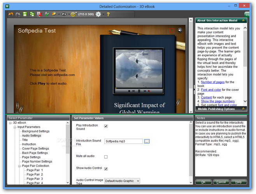Click the target publish icon

(x=73, y=14)
